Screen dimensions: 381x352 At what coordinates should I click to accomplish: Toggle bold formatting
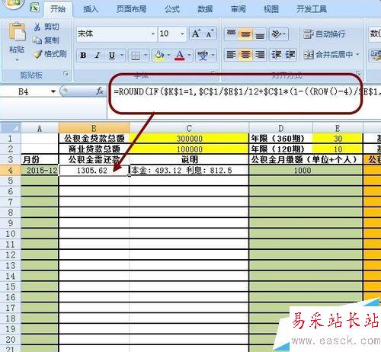[83, 55]
